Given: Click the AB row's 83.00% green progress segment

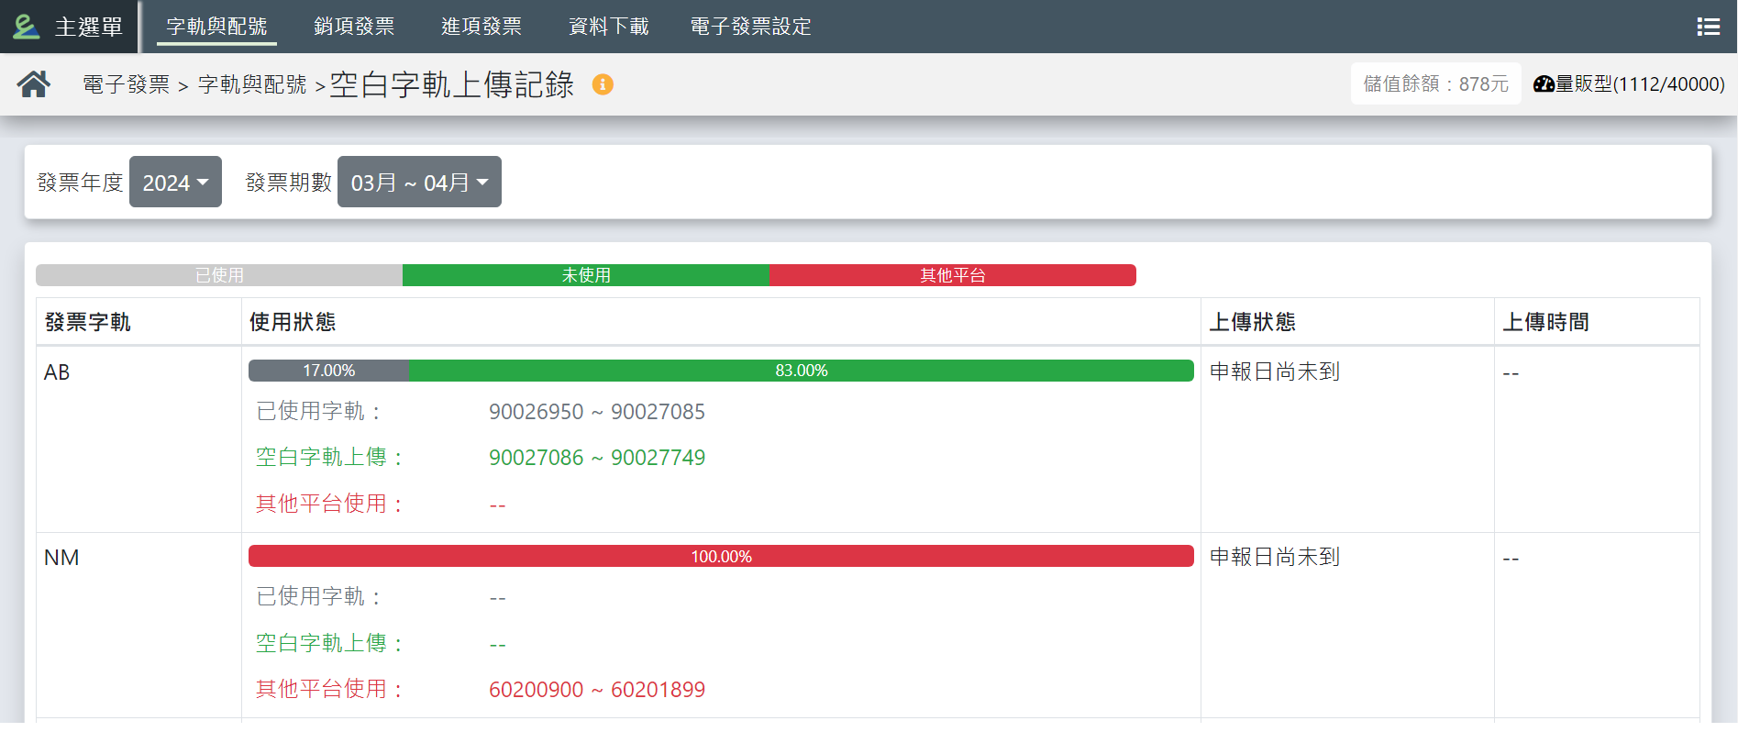Looking at the screenshot, I should coord(801,371).
